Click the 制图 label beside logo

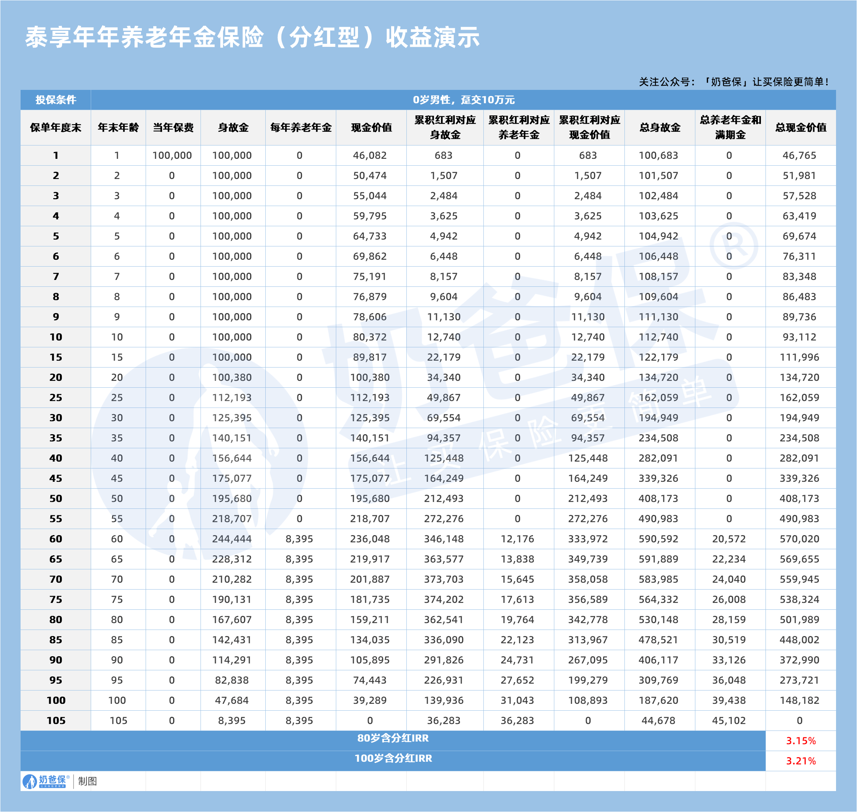pos(88,781)
